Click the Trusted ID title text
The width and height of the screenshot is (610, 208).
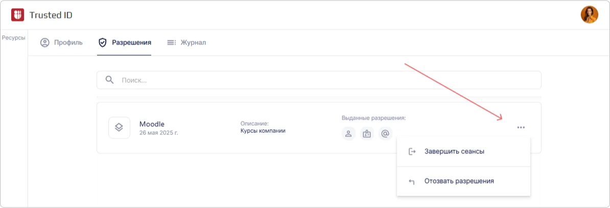[51, 15]
